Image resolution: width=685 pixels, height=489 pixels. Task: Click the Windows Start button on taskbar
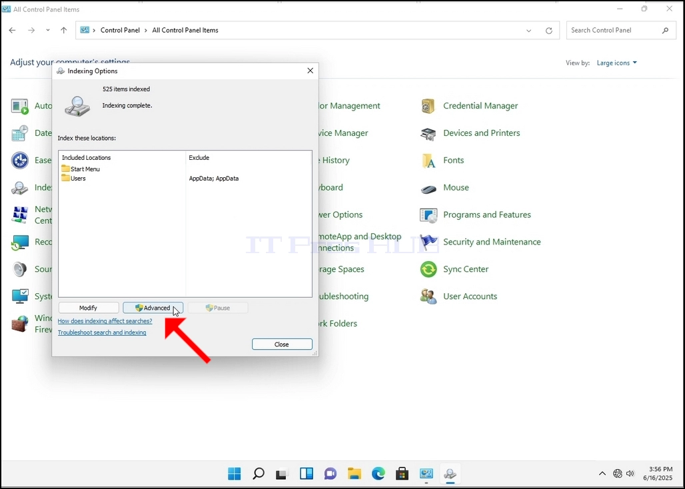[x=234, y=473]
